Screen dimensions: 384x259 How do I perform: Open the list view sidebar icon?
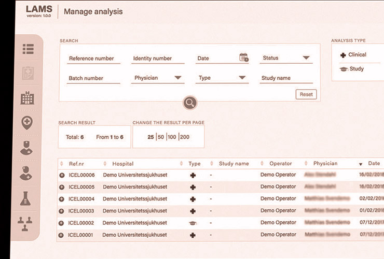28,49
